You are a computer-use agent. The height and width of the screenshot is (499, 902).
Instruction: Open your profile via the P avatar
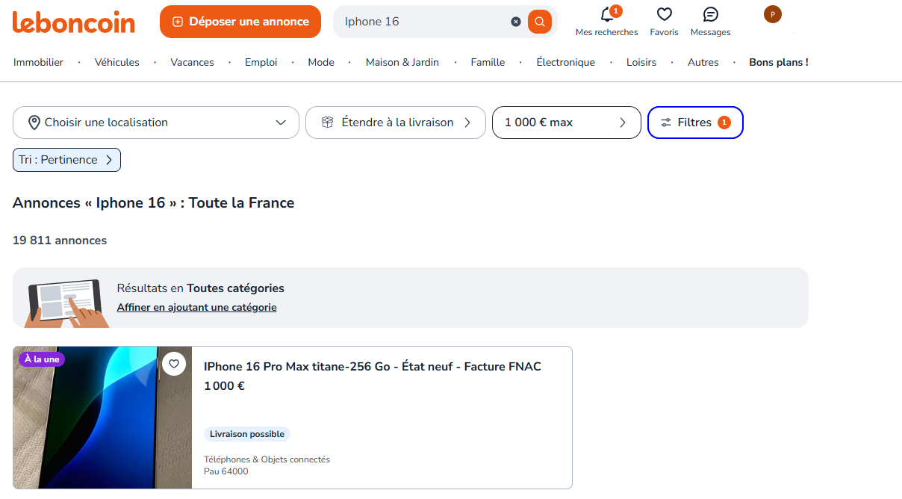[x=772, y=14]
